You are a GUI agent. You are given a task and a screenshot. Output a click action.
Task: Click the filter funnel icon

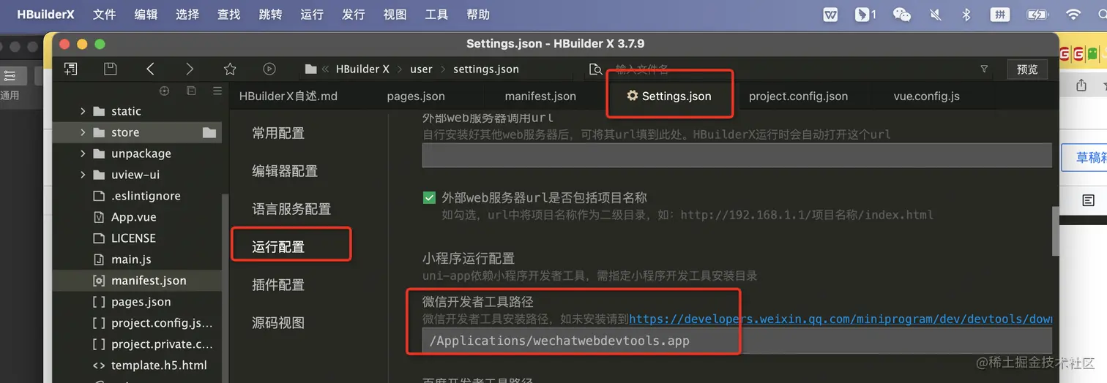click(984, 69)
